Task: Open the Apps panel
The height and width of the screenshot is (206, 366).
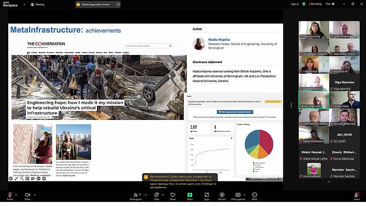Action: click(207, 196)
